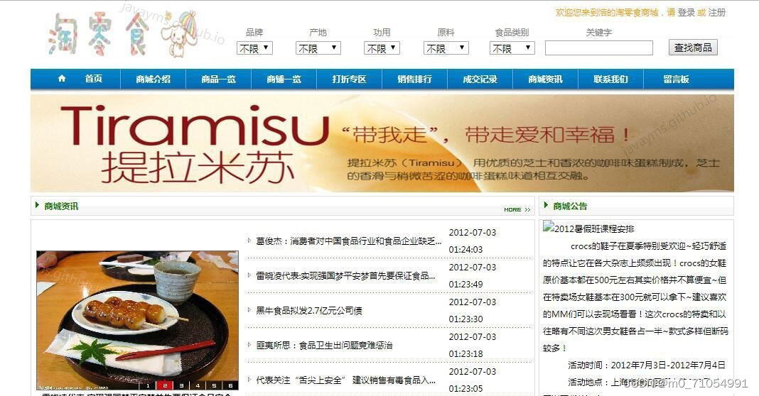Image resolution: width=759 pixels, height=396 pixels.
Task: Click the arrow bullet before 匪夷所思 news item
Action: coord(249,345)
